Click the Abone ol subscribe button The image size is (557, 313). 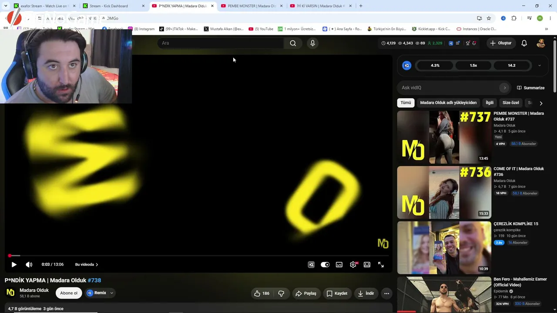tap(69, 293)
